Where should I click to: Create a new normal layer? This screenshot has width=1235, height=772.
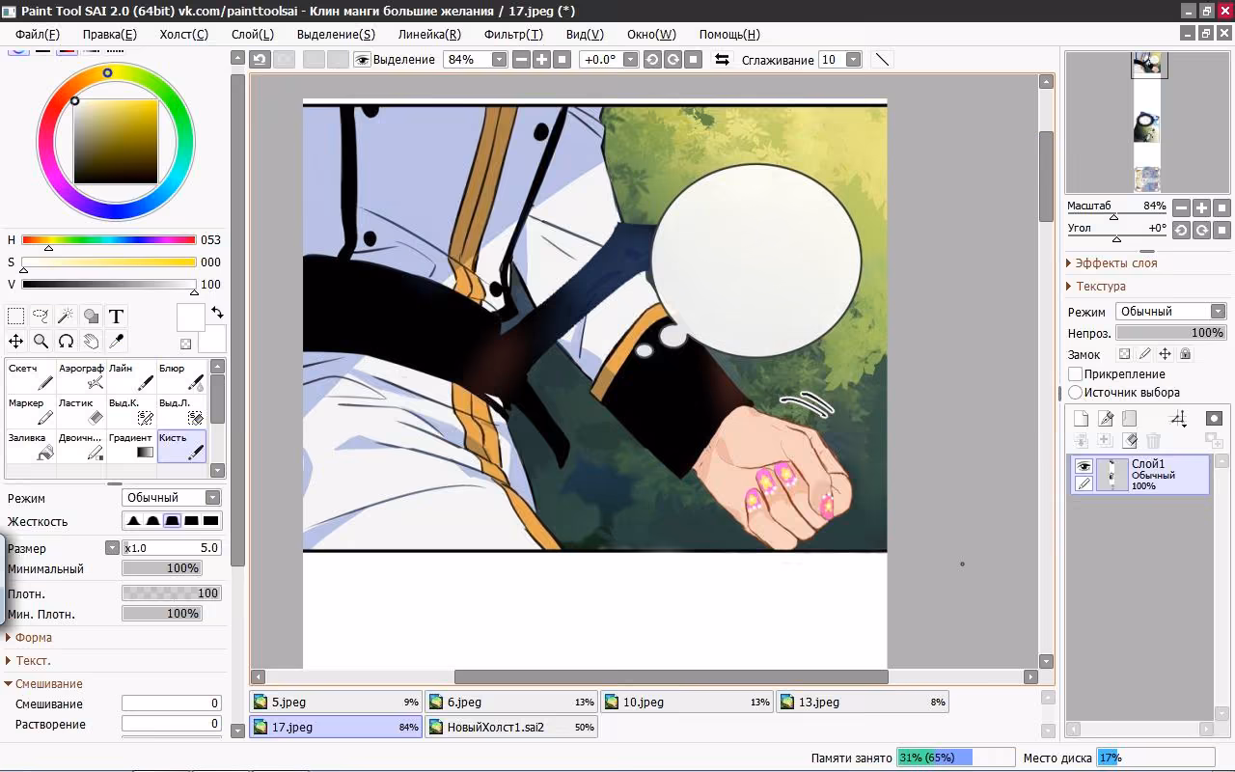pyautogui.click(x=1081, y=419)
